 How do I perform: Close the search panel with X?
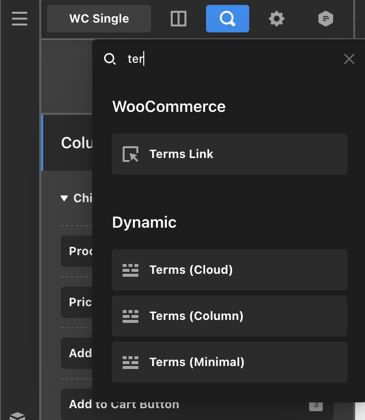[349, 59]
